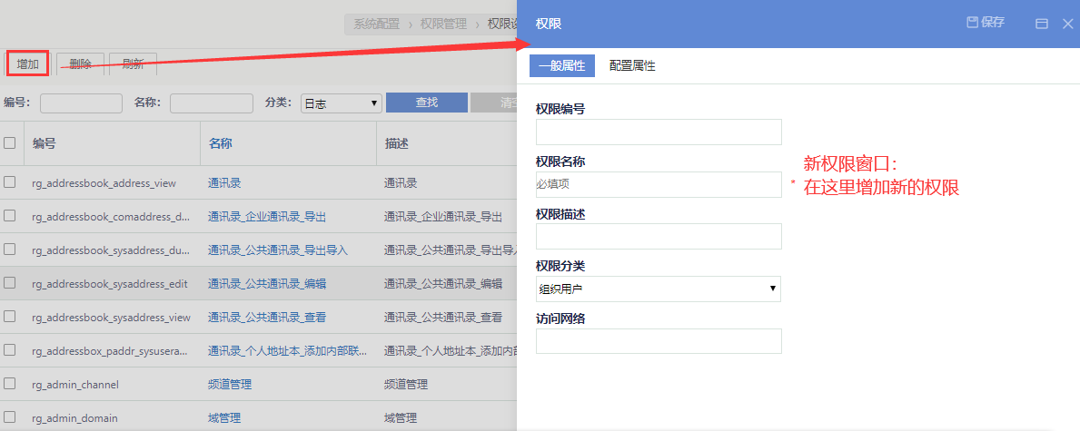Open the 通讯录 permission link
The image size is (1080, 431).
point(224,183)
